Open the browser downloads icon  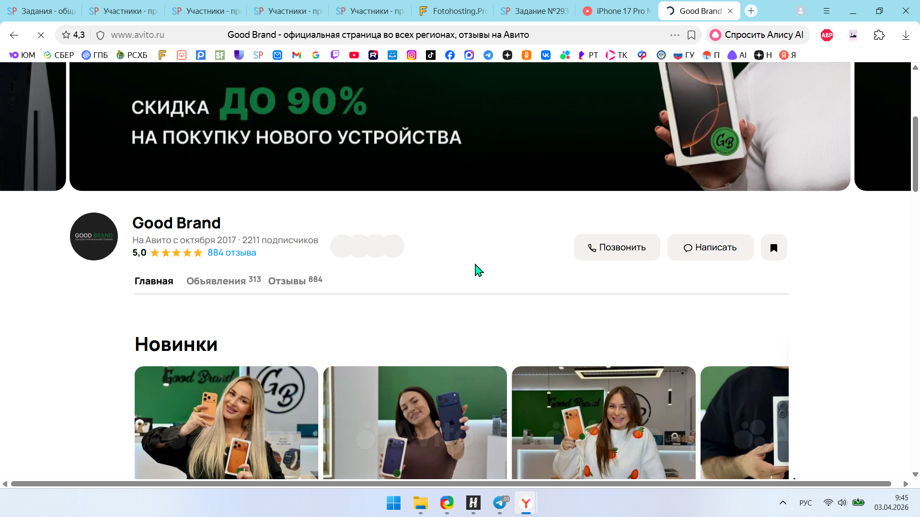906,35
